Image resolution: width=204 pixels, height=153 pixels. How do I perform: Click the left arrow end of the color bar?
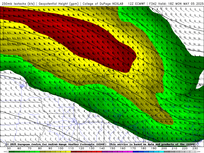coord(6,152)
